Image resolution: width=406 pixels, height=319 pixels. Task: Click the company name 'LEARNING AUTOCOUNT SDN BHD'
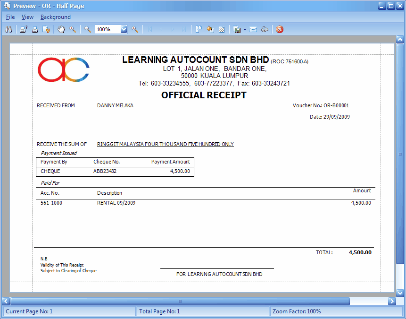tap(196, 60)
